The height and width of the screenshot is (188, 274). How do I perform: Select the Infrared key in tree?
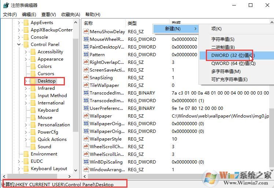[46, 88]
